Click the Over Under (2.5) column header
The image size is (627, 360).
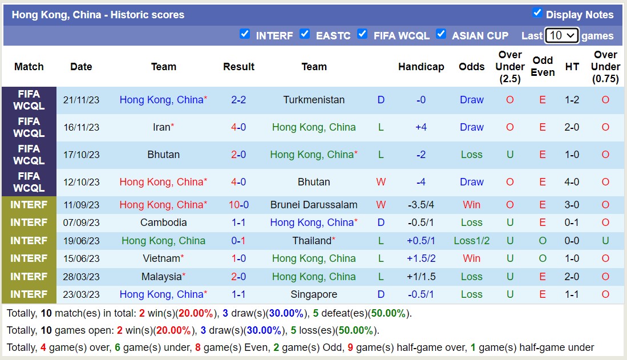(x=509, y=67)
